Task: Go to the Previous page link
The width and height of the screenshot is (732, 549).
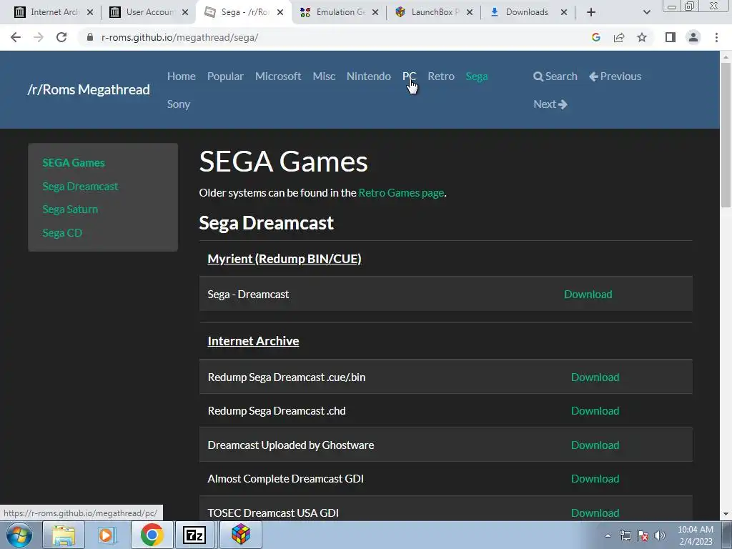Action: point(615,76)
